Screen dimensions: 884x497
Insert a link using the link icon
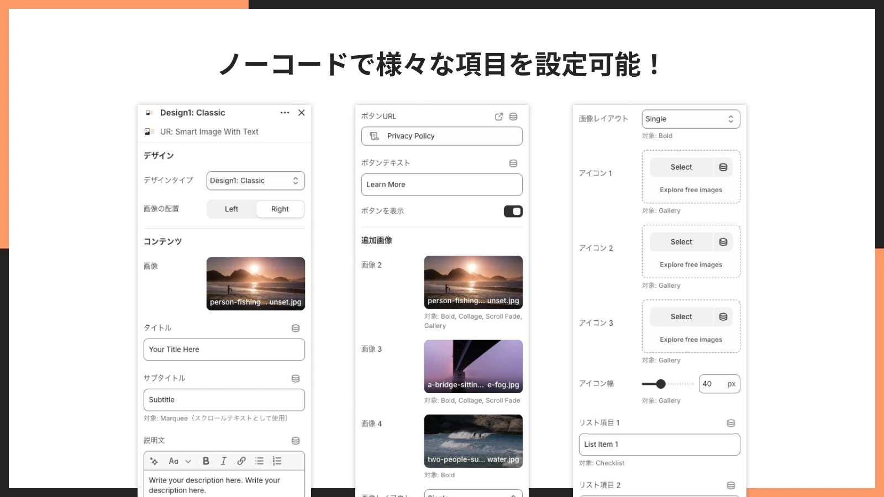(x=241, y=461)
